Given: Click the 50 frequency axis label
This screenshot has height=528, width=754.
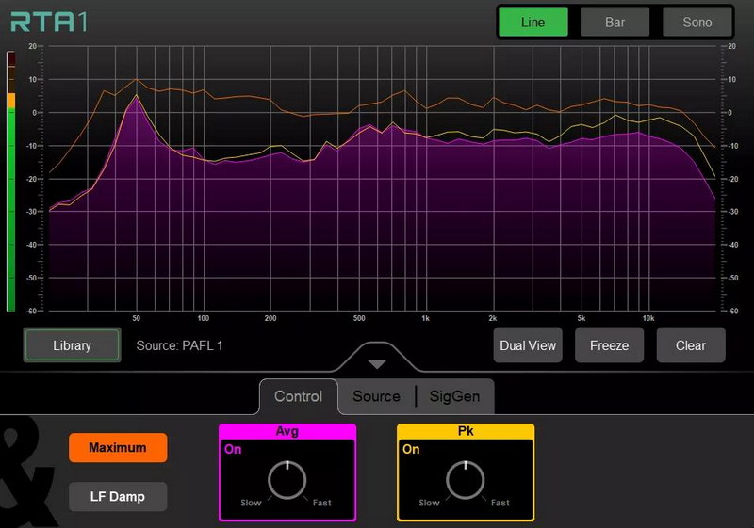Looking at the screenshot, I should pyautogui.click(x=136, y=318).
